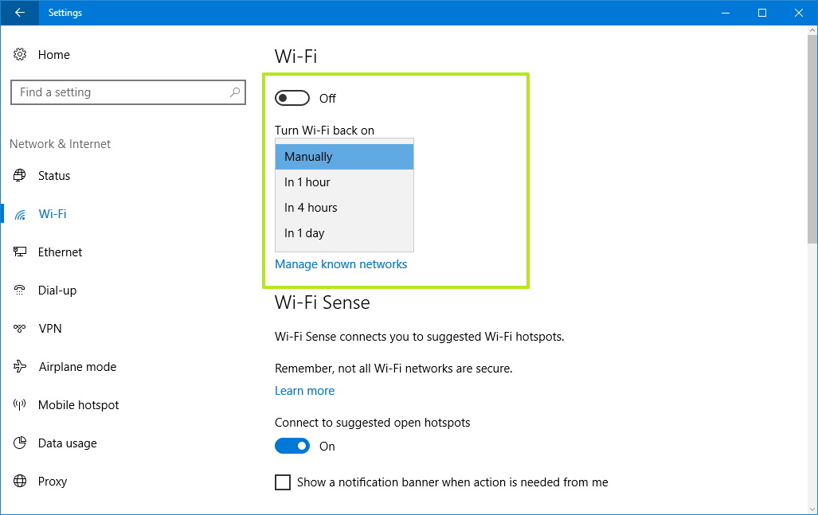Click the search magnifier icon

(x=235, y=92)
